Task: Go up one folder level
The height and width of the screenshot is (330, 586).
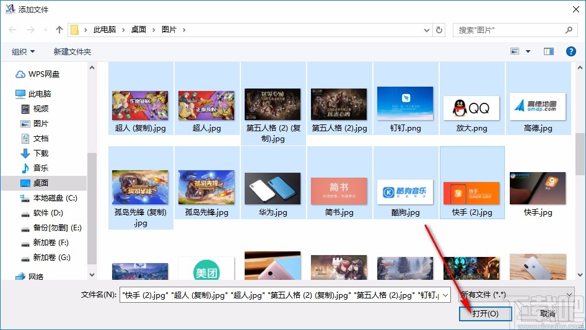Action: coord(59,30)
